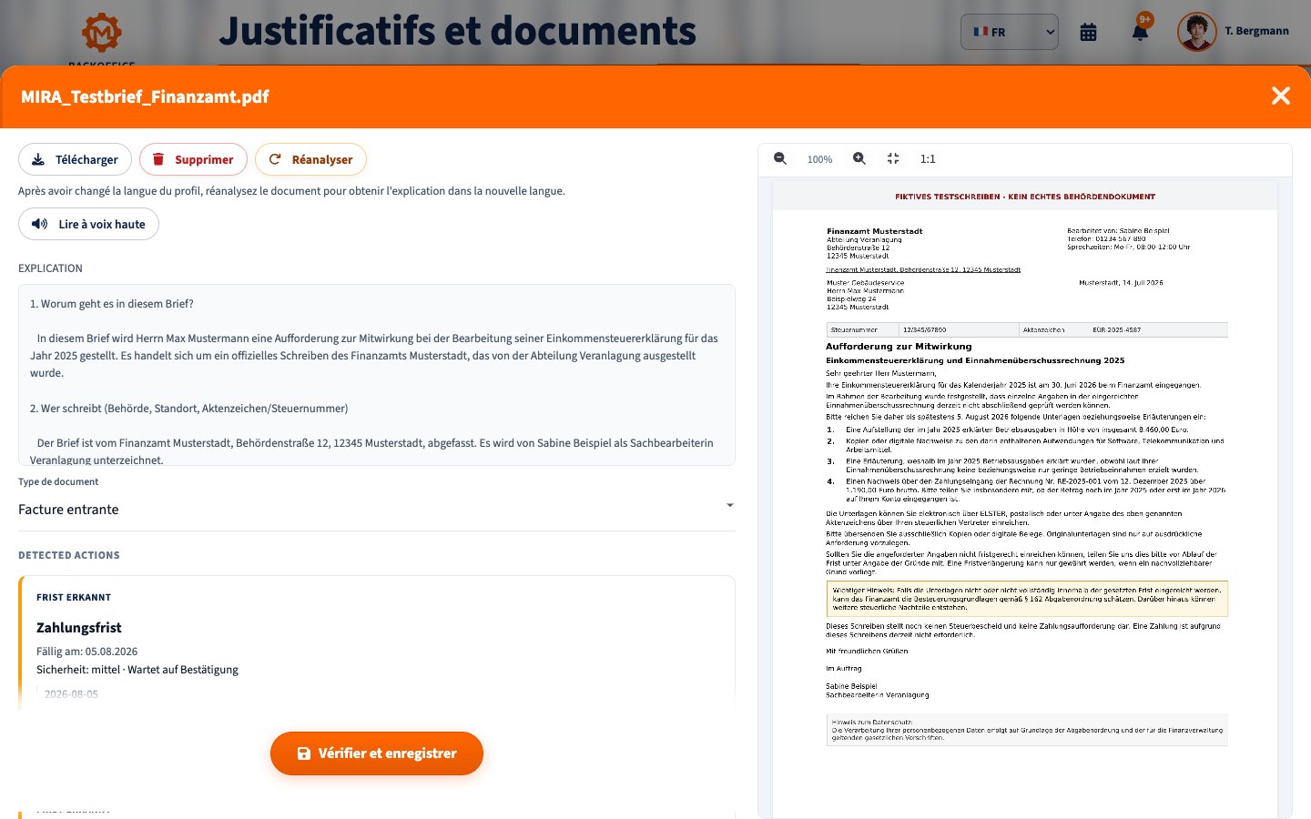Click inside the Explication text box

click(x=376, y=375)
